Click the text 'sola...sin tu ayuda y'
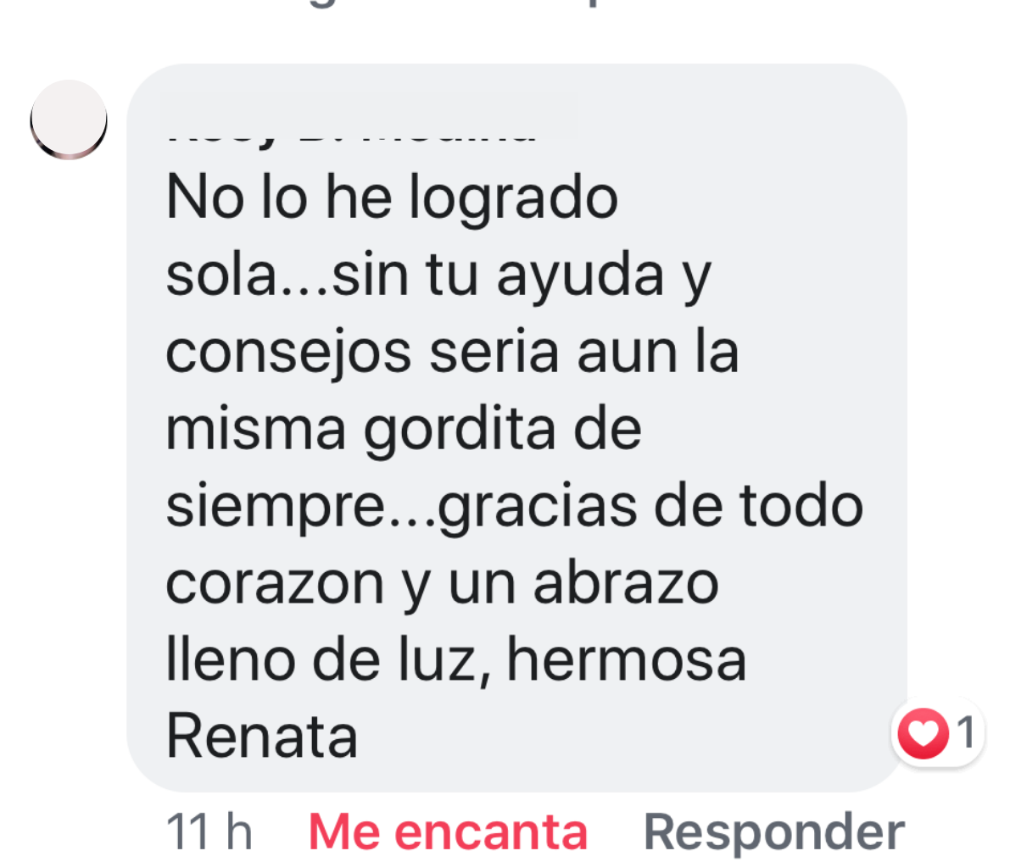Screen dimensions: 1010x862 click(438, 276)
